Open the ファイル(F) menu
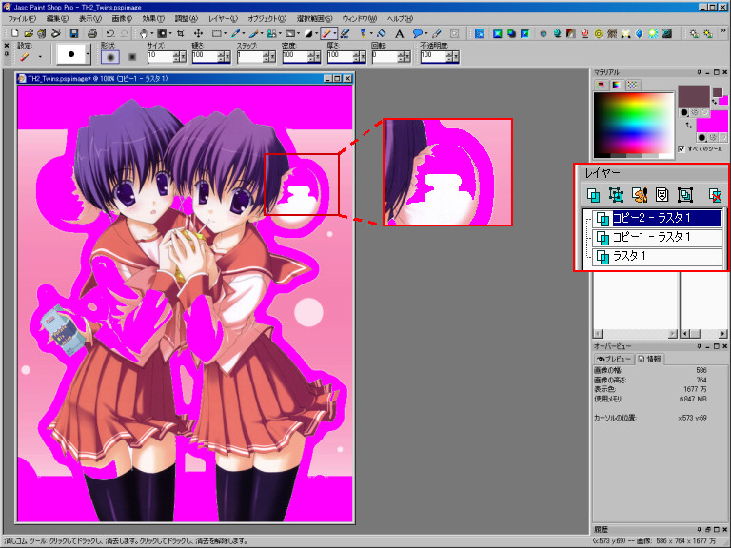The width and height of the screenshot is (731, 548). 22,19
